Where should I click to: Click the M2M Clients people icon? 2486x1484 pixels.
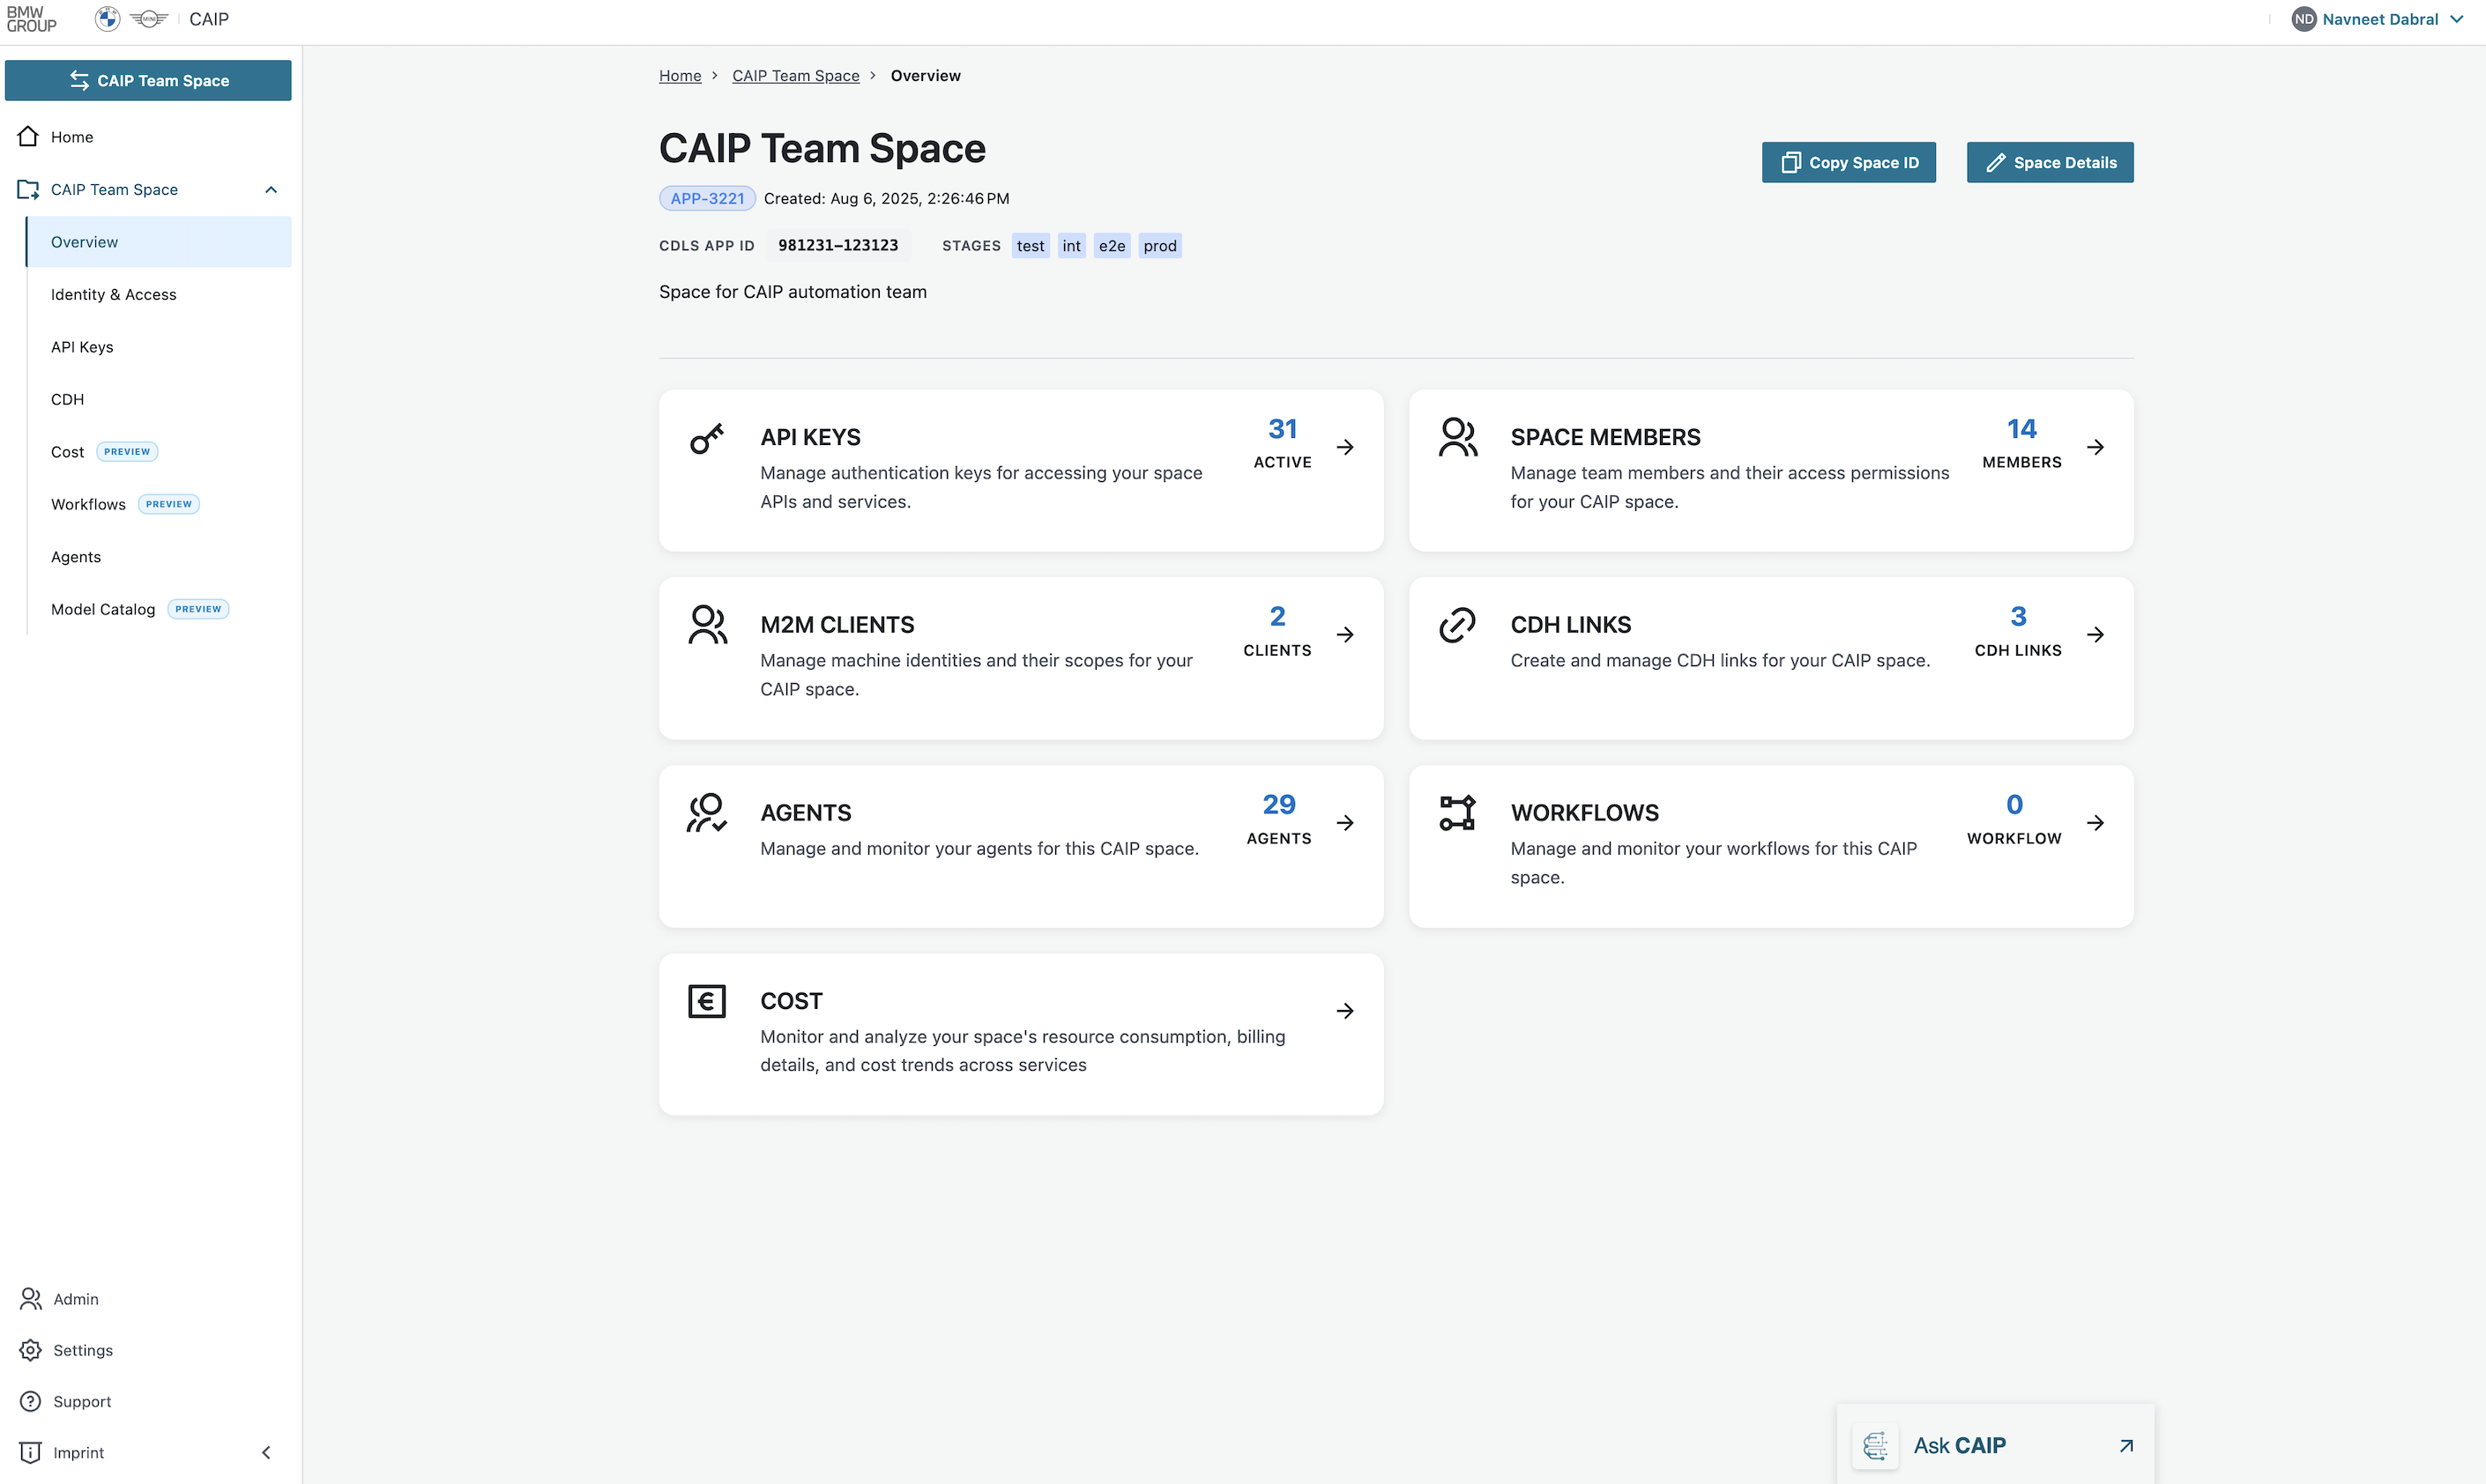(707, 625)
